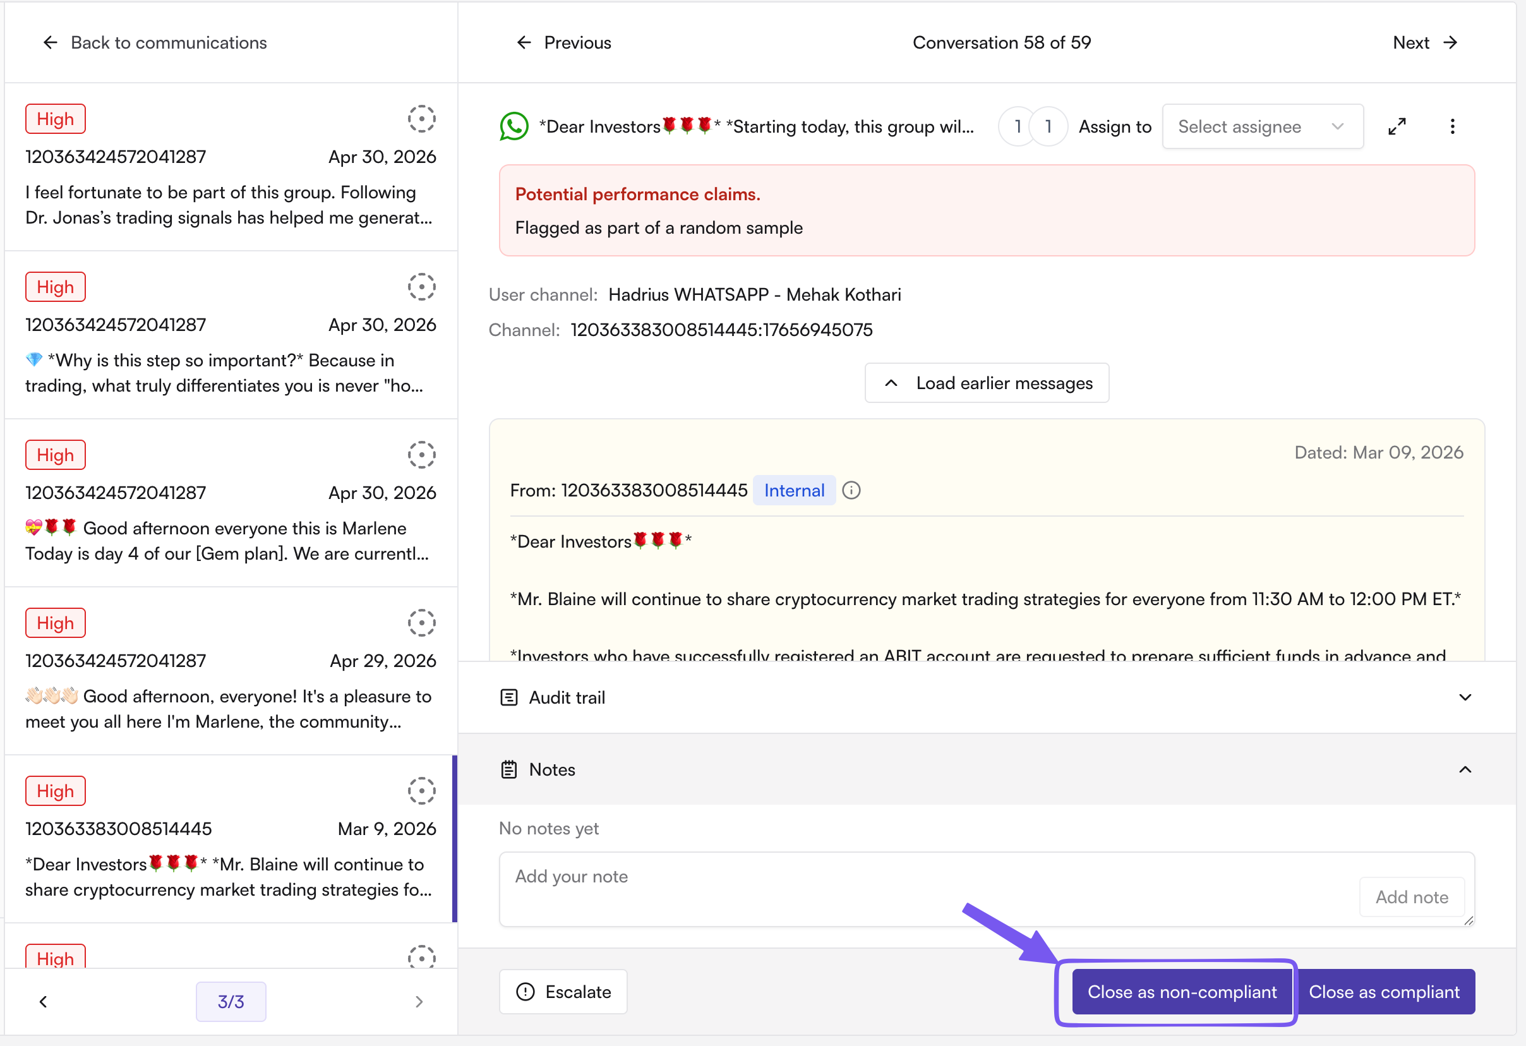Click the info icon beside Internal tag
This screenshot has width=1526, height=1046.
click(851, 491)
